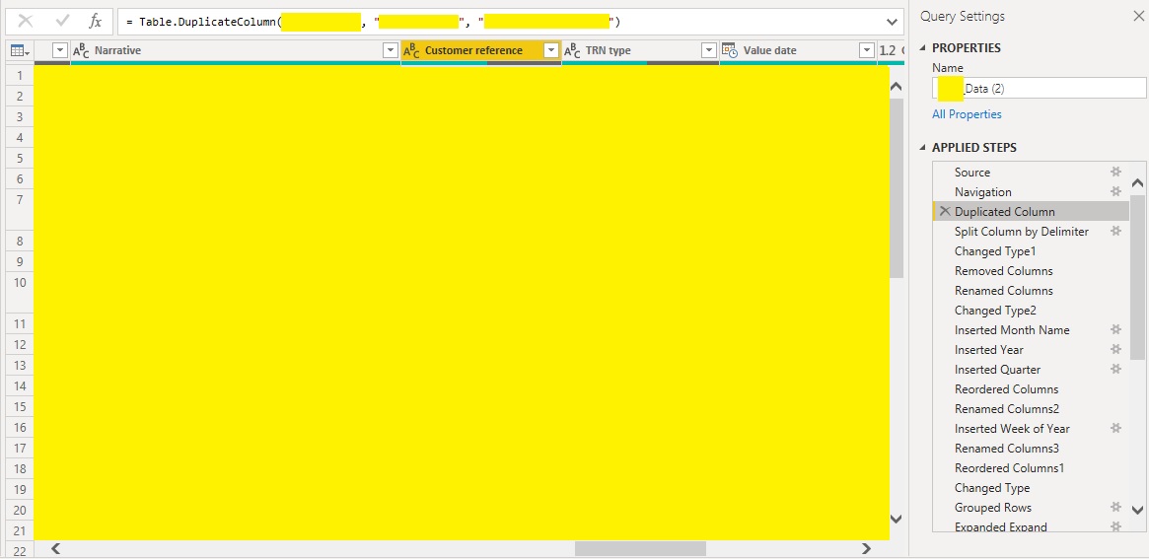Click the 1.2 decimal type icon

pyautogui.click(x=888, y=50)
